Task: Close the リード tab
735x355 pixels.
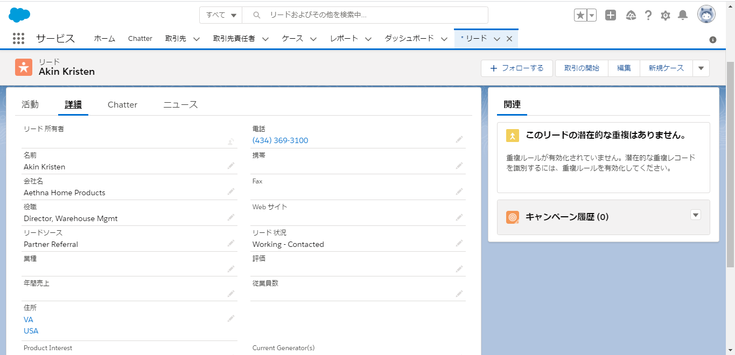Action: point(509,39)
